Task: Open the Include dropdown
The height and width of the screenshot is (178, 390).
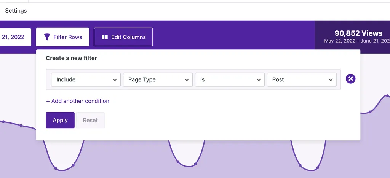Action: 86,80
